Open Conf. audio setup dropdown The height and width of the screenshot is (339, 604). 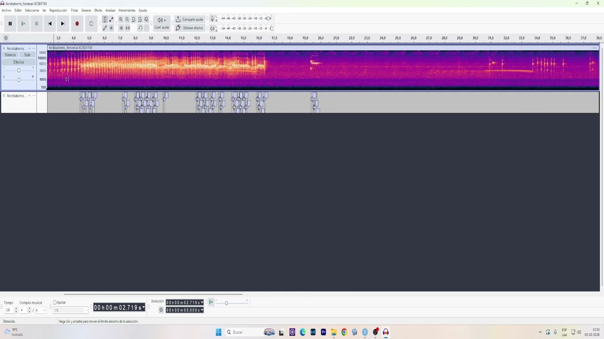162,24
